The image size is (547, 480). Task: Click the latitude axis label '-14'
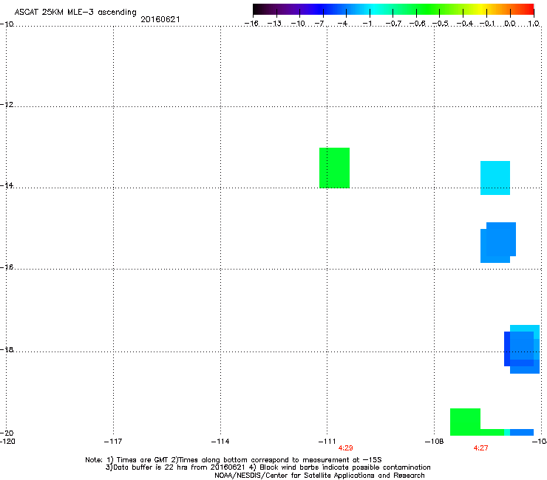click(7, 185)
